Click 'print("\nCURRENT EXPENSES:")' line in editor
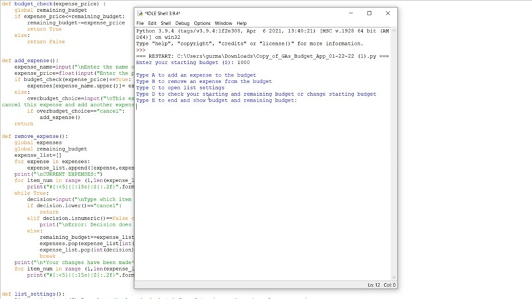 pyautogui.click(x=58, y=174)
